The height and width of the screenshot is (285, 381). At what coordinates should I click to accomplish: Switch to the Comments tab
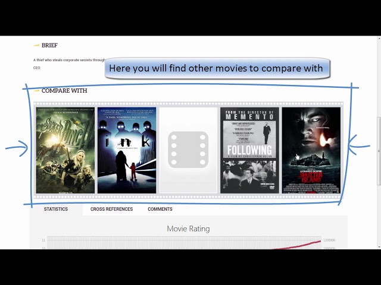point(160,209)
